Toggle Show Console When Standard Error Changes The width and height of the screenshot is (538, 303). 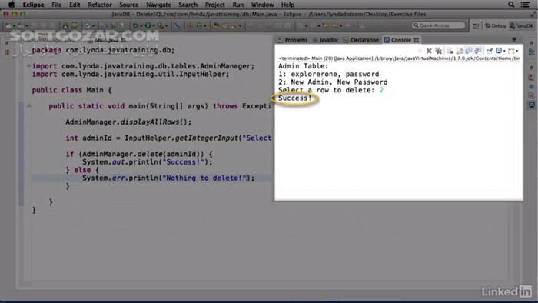477,51
